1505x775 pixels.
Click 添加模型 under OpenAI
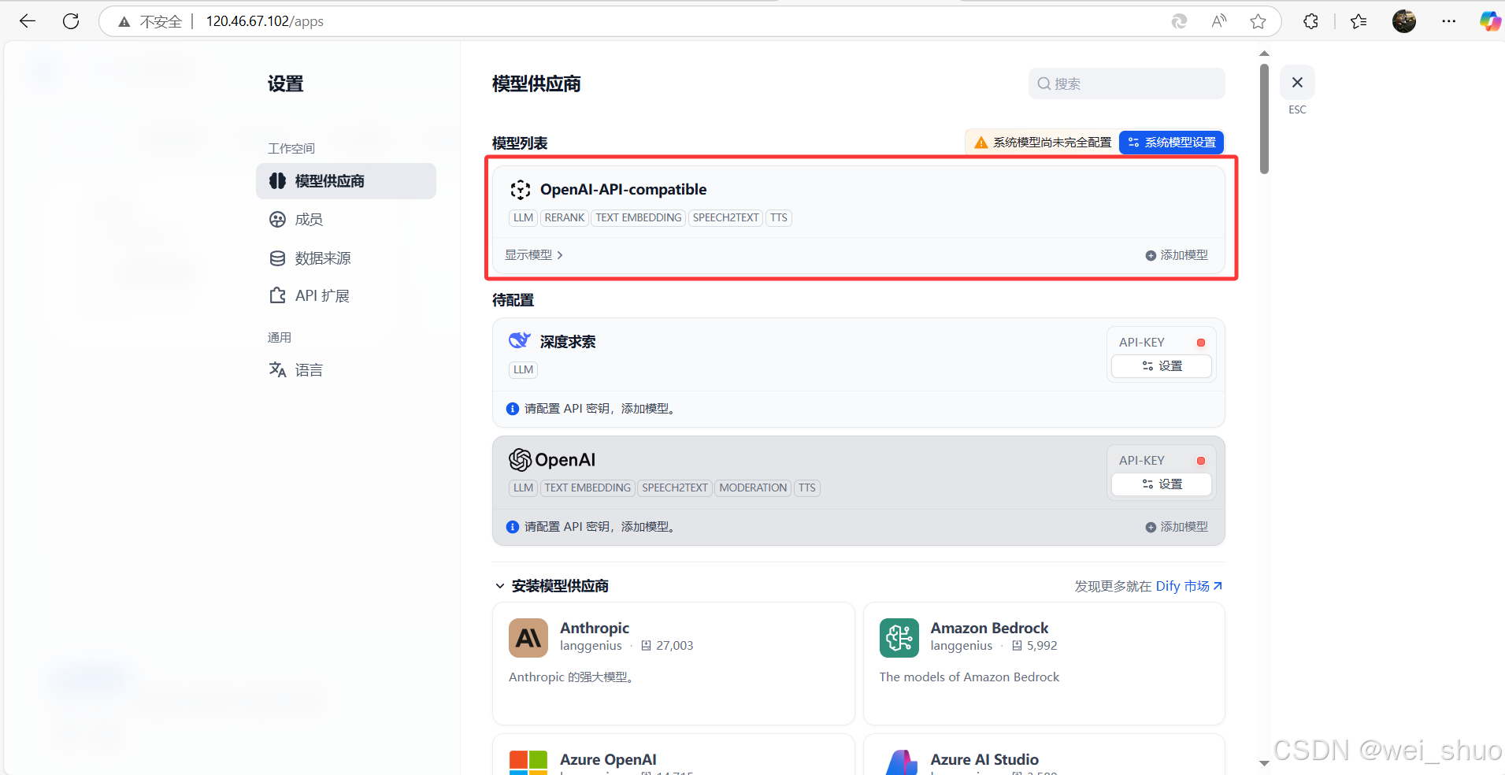pyautogui.click(x=1177, y=526)
